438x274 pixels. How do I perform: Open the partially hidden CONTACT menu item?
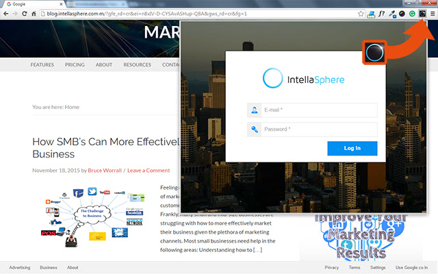tap(170, 64)
